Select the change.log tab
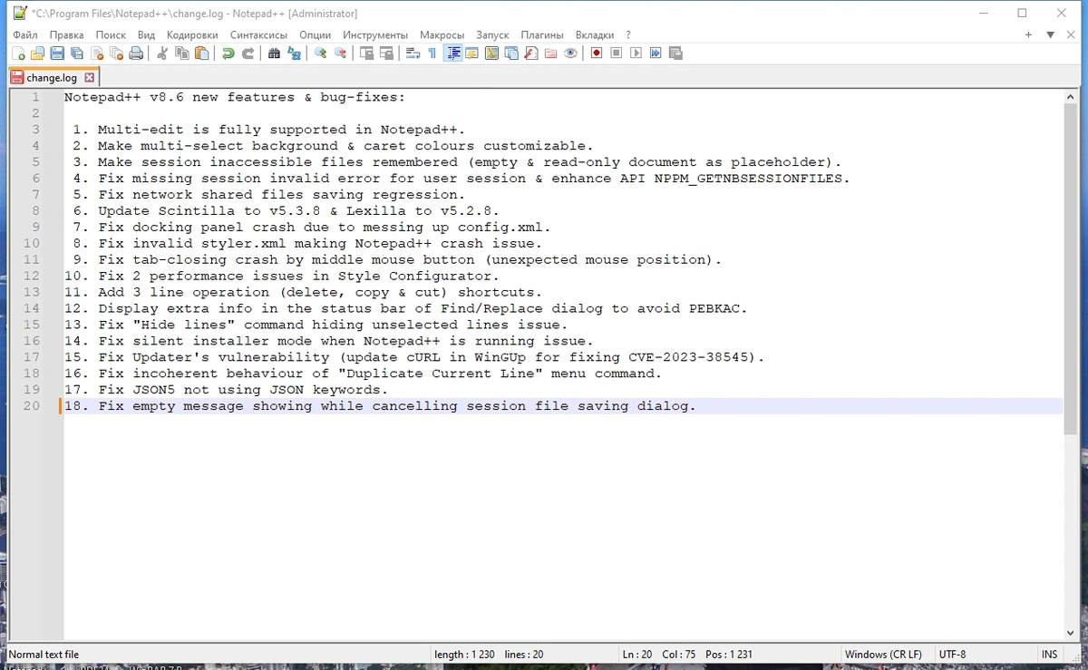The width and height of the screenshot is (1088, 670). [x=52, y=78]
